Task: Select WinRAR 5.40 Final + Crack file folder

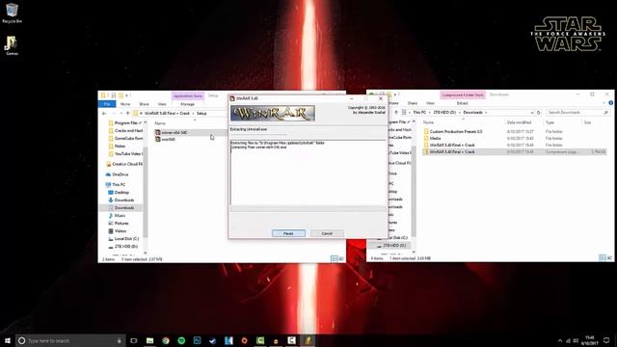Action: point(449,145)
